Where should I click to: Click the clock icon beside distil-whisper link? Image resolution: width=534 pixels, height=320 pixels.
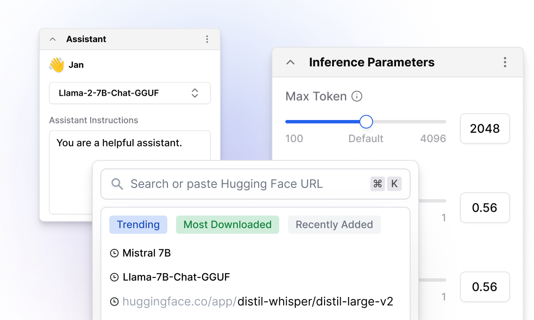(114, 302)
